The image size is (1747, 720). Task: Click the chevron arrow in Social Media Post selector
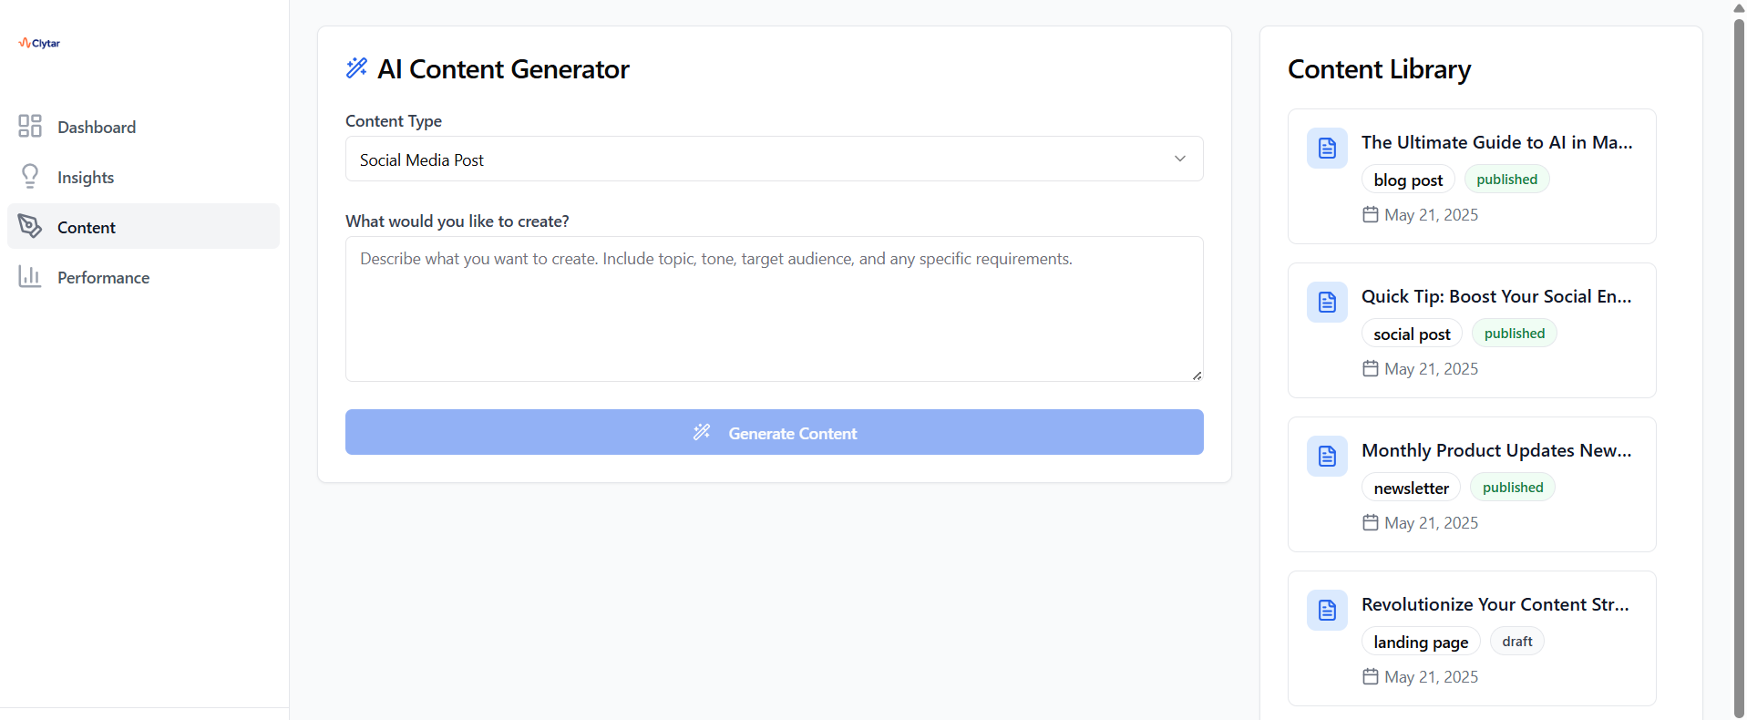click(1180, 159)
